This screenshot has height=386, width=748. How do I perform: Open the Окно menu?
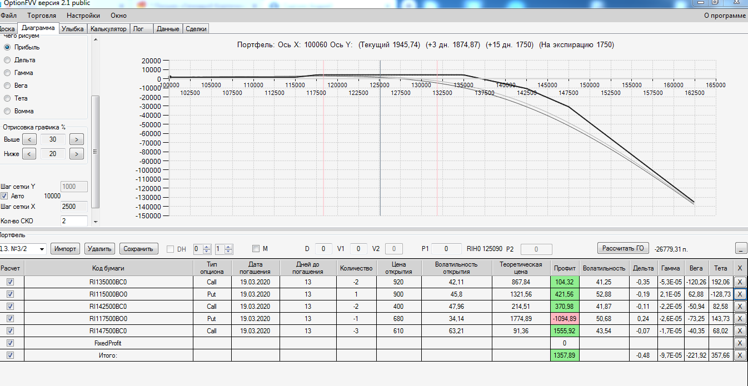point(118,16)
